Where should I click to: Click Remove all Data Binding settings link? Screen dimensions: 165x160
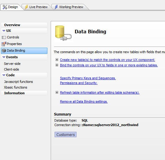click(84, 101)
